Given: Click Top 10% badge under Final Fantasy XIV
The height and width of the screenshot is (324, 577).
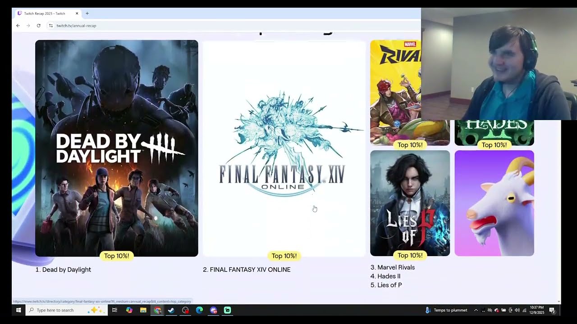Looking at the screenshot, I should (284, 256).
